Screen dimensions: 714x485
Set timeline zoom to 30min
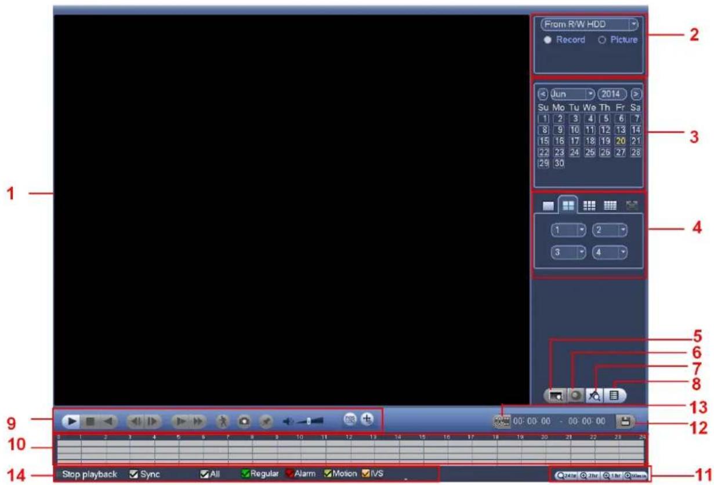pyautogui.click(x=635, y=476)
